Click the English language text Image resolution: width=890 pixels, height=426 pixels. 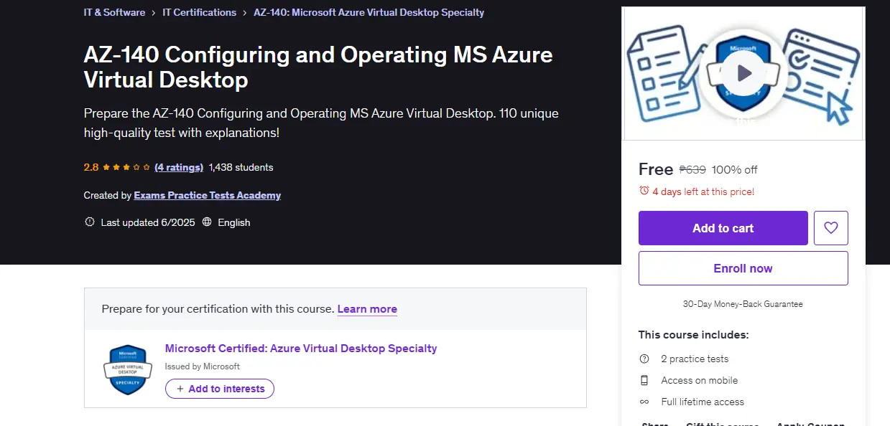(x=234, y=222)
